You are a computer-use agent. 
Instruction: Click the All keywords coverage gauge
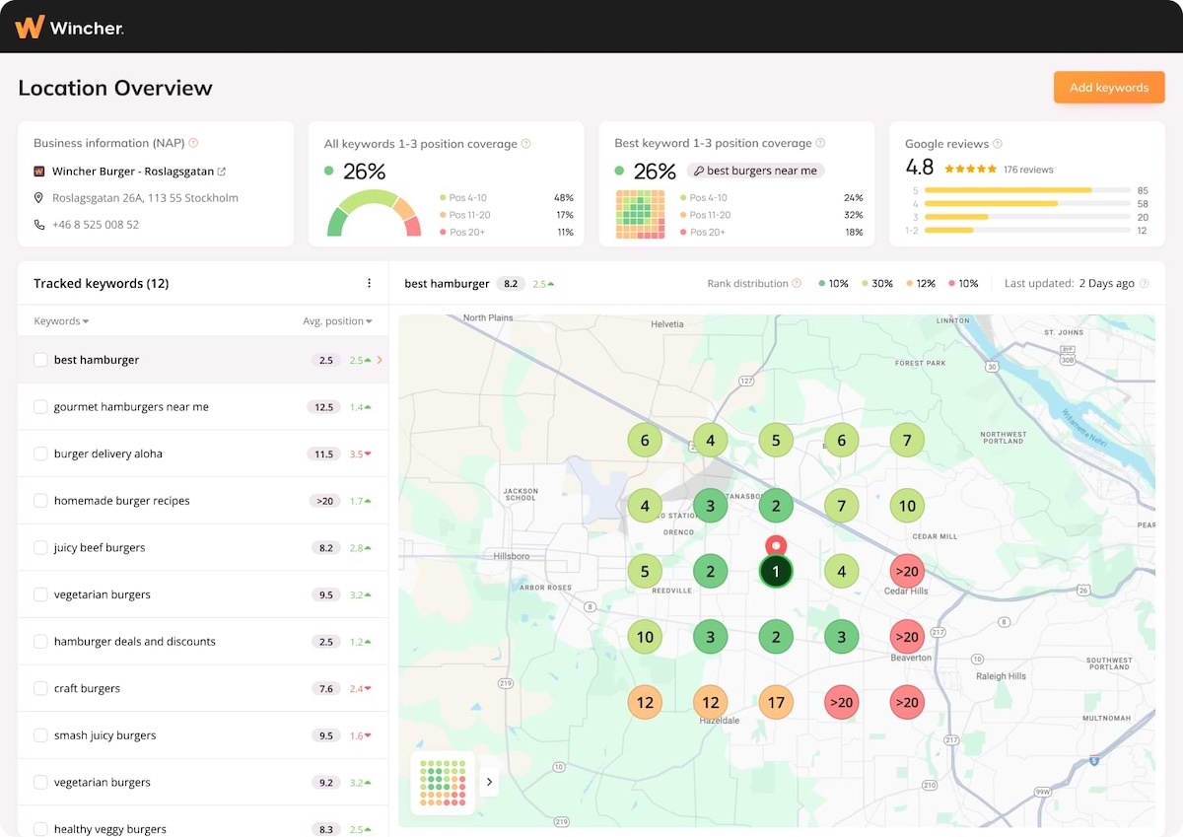[x=374, y=214]
